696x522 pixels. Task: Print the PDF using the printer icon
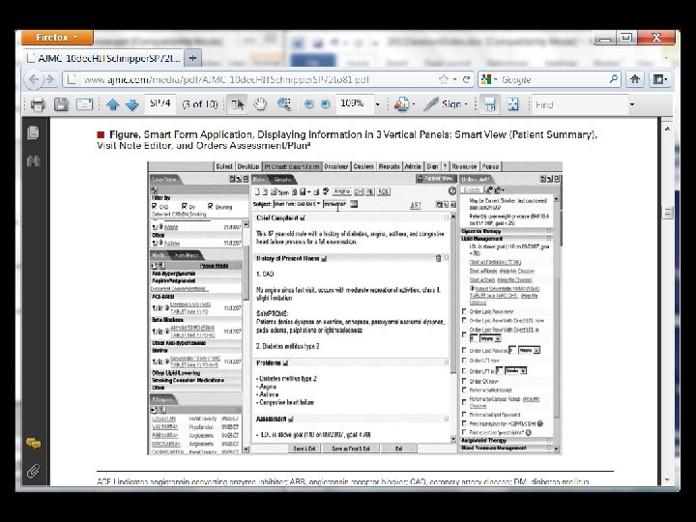38,104
